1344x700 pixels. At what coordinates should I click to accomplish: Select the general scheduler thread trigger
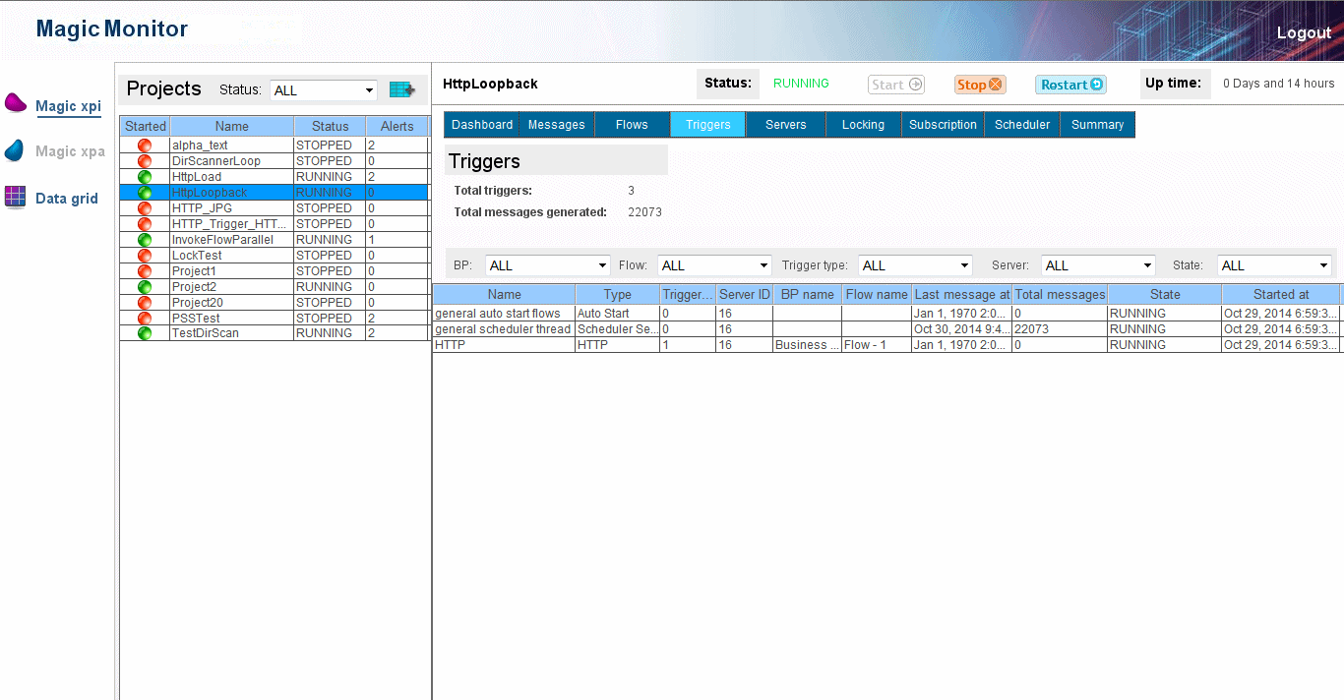click(x=503, y=329)
